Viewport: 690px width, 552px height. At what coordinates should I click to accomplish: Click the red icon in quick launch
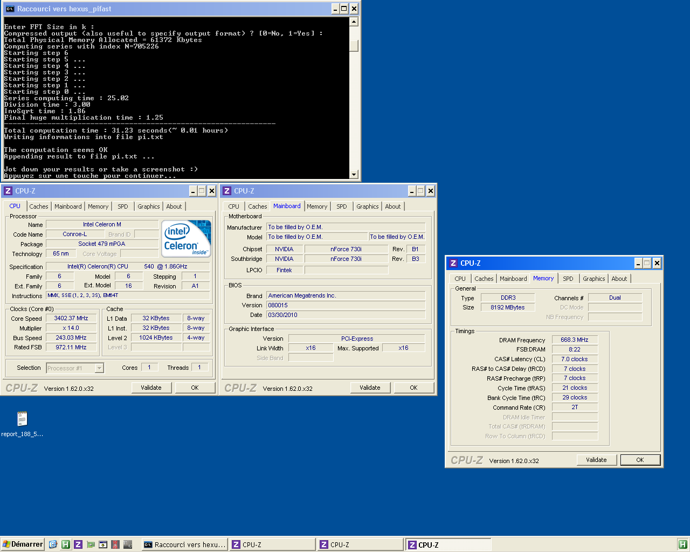click(115, 544)
